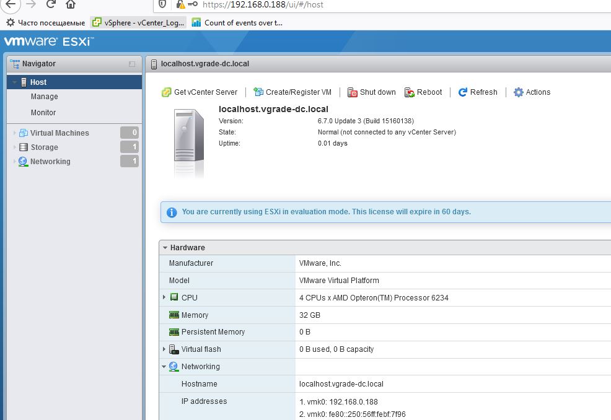Image resolution: width=611 pixels, height=420 pixels.
Task: Open Networking in the Navigator
Action: (50, 162)
